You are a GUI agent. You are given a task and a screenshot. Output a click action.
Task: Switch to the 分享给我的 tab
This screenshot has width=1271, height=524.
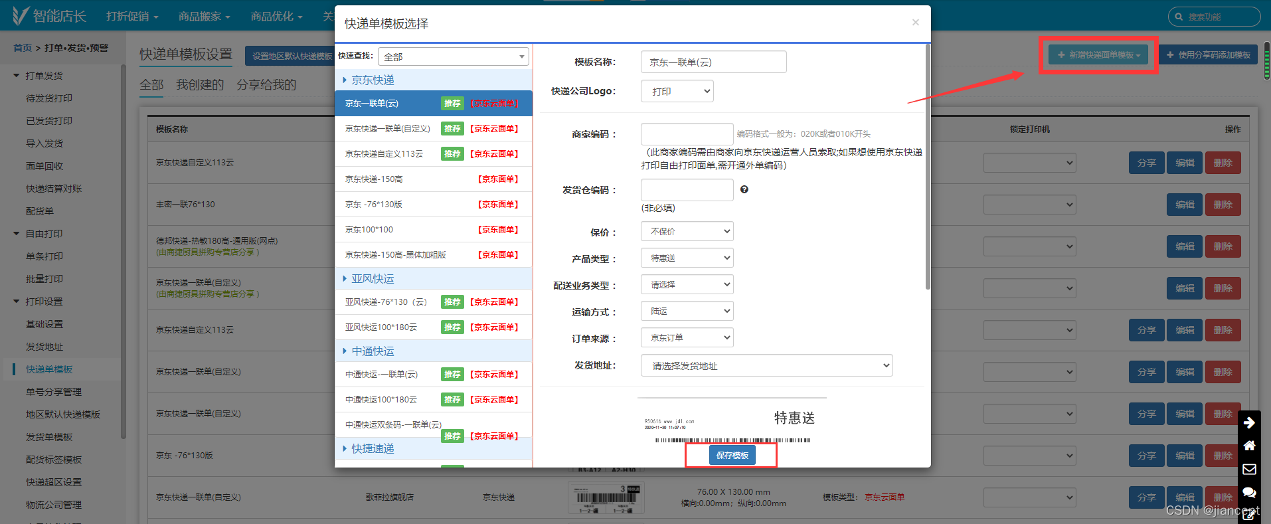(x=266, y=85)
